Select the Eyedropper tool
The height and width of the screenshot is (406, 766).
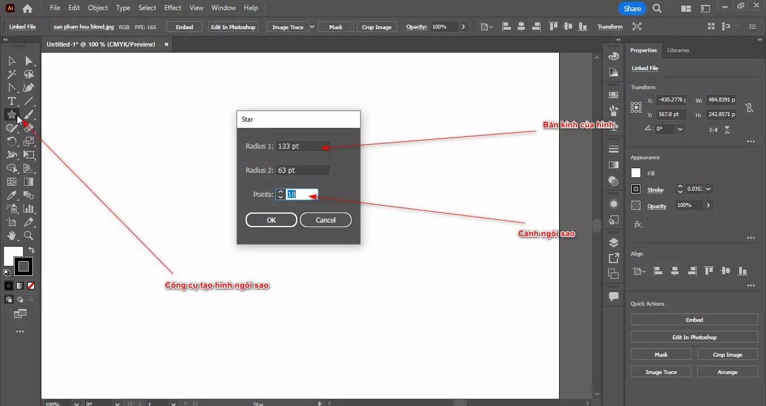click(11, 196)
